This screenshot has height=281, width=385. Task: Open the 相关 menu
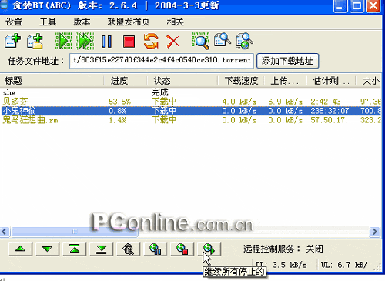click(176, 22)
